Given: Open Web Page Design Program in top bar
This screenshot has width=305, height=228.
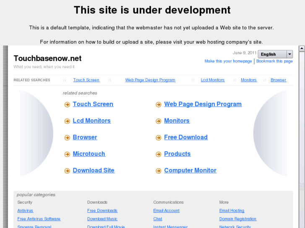Looking at the screenshot, I should [150, 80].
